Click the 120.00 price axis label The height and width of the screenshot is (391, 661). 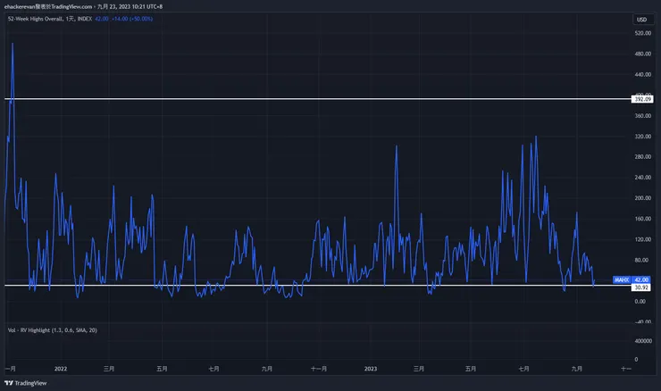coord(643,239)
